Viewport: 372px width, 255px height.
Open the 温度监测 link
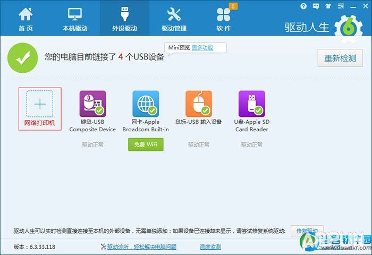click(210, 247)
